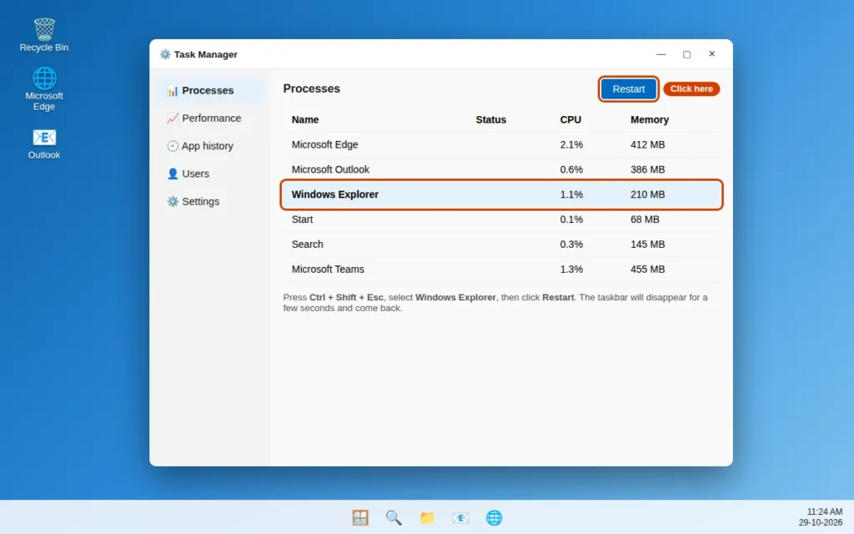
Task: Minimize the Task Manager window
Action: point(661,54)
